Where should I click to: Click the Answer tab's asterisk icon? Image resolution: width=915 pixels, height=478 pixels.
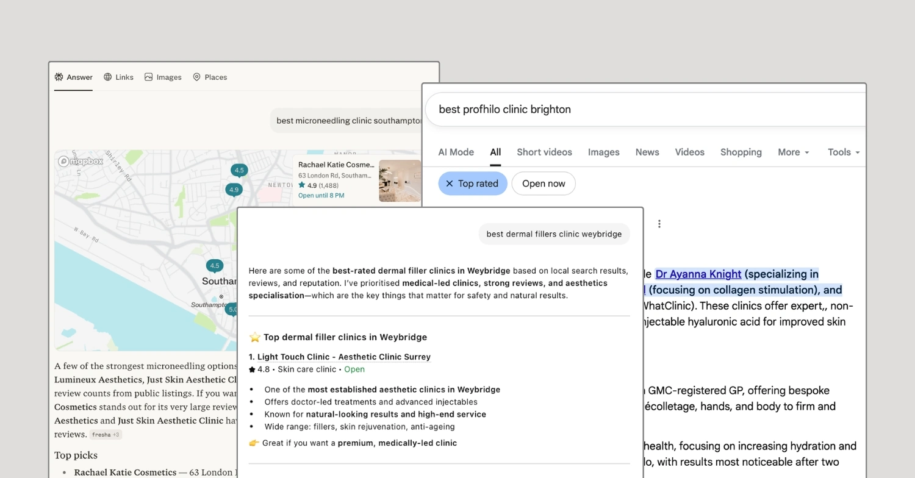click(59, 77)
